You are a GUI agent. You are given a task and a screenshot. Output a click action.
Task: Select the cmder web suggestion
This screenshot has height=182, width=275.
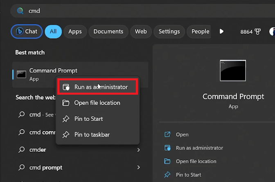pos(80,150)
